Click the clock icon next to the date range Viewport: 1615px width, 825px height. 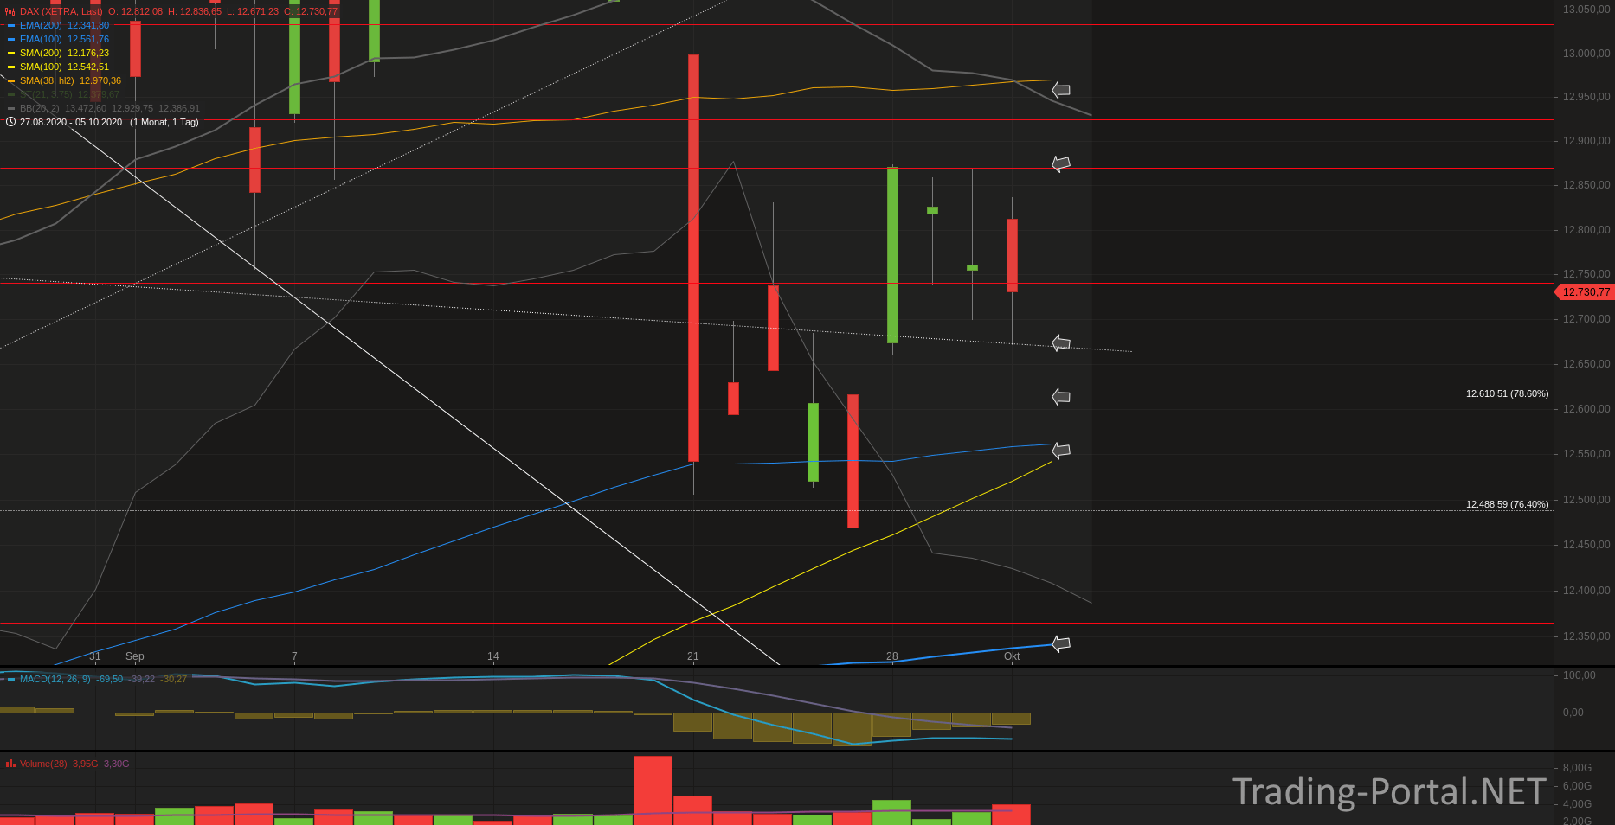click(x=10, y=122)
